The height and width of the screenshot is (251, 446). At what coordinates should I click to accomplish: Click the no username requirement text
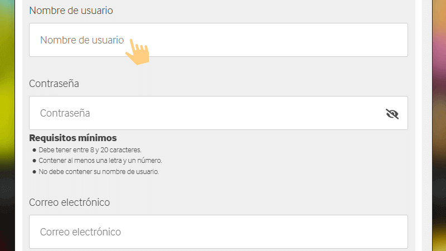coord(99,172)
